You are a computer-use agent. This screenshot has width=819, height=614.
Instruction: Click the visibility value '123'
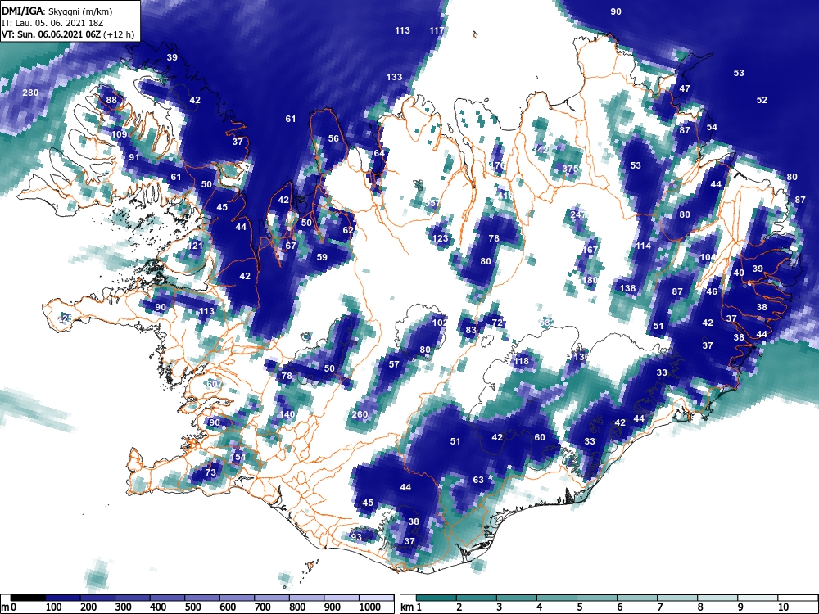point(441,238)
